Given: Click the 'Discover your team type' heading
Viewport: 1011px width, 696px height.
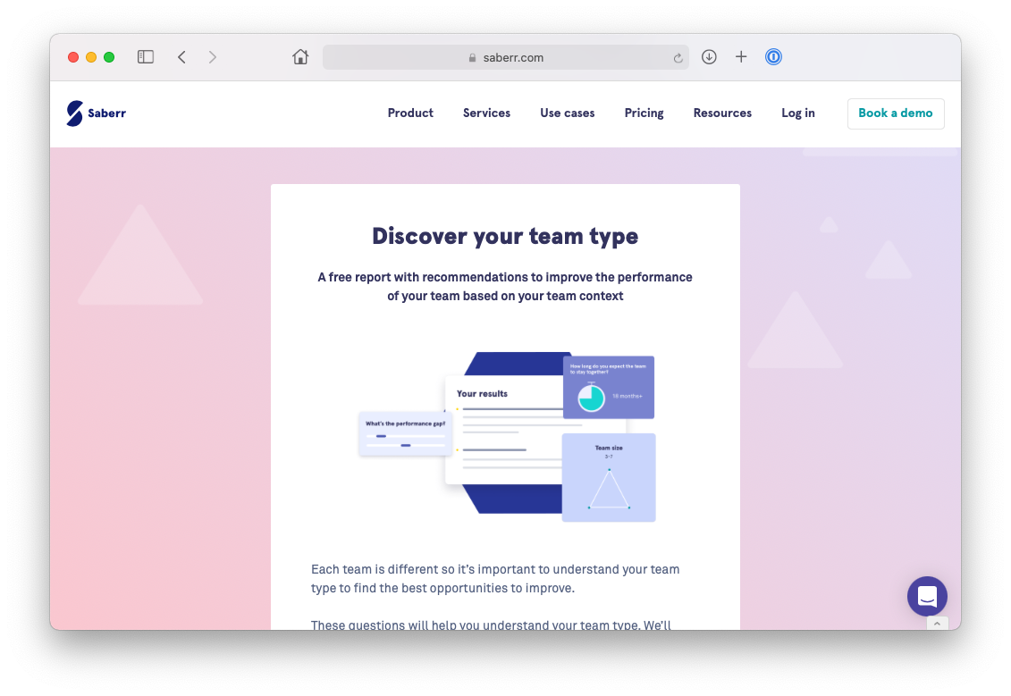Looking at the screenshot, I should (x=505, y=236).
